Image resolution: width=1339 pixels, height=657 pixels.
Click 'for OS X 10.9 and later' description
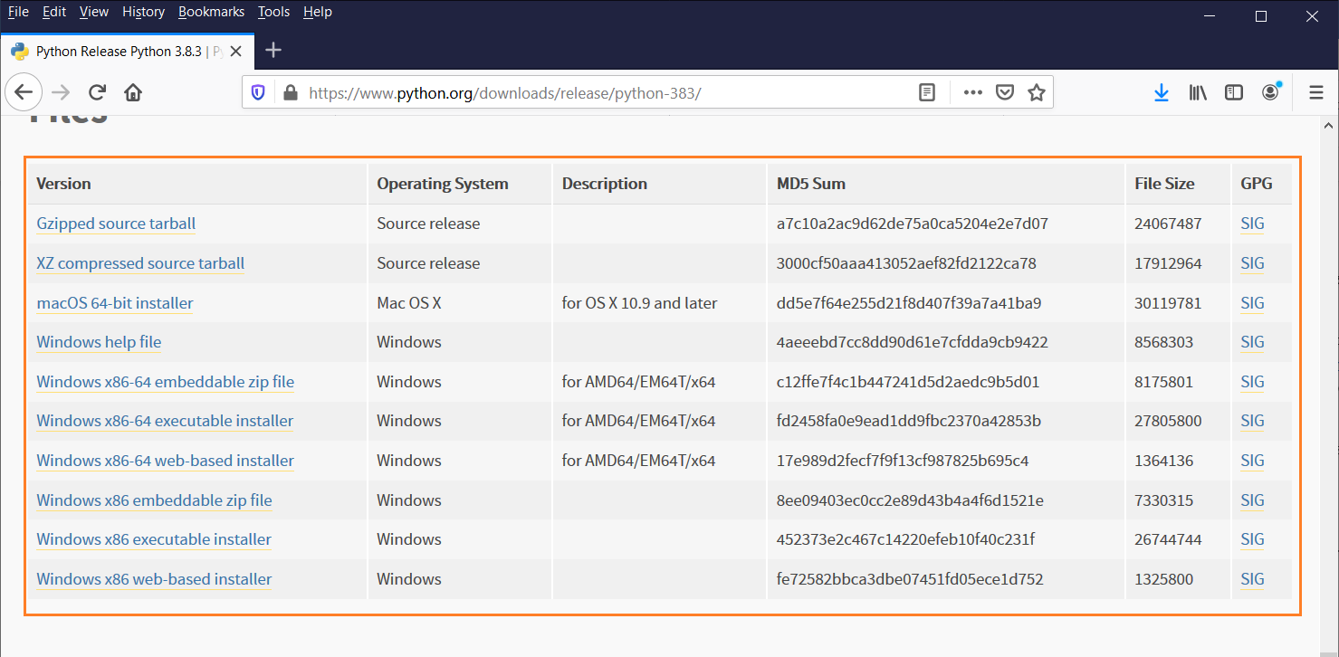tap(639, 303)
